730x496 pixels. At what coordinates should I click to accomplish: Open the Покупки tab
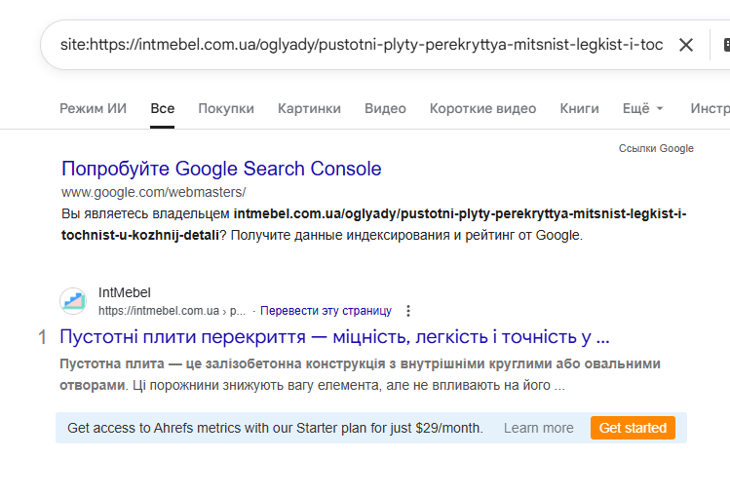[x=226, y=108]
